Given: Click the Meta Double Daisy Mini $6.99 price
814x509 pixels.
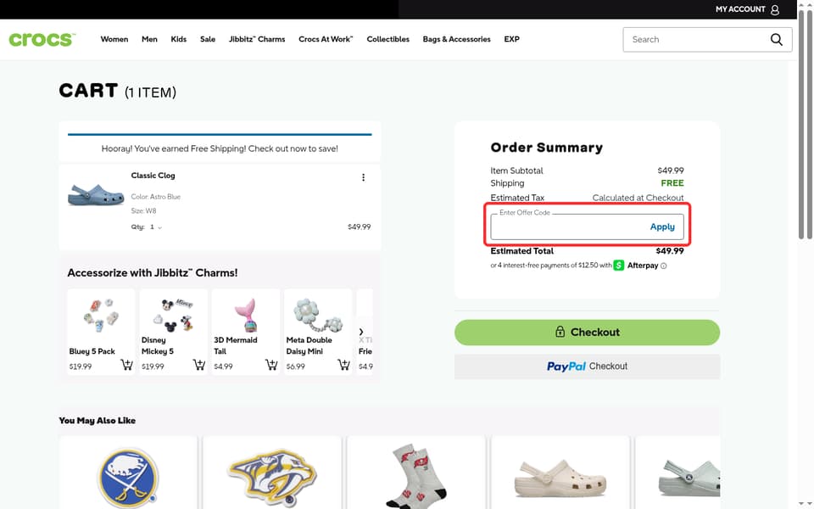Looking at the screenshot, I should 295,366.
